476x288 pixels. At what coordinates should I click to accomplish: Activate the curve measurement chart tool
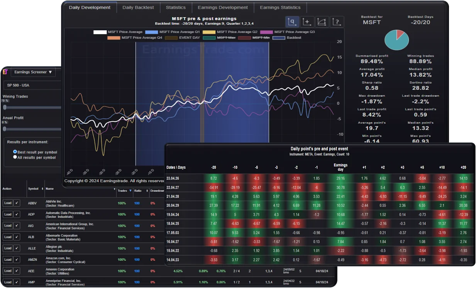pyautogui.click(x=322, y=22)
